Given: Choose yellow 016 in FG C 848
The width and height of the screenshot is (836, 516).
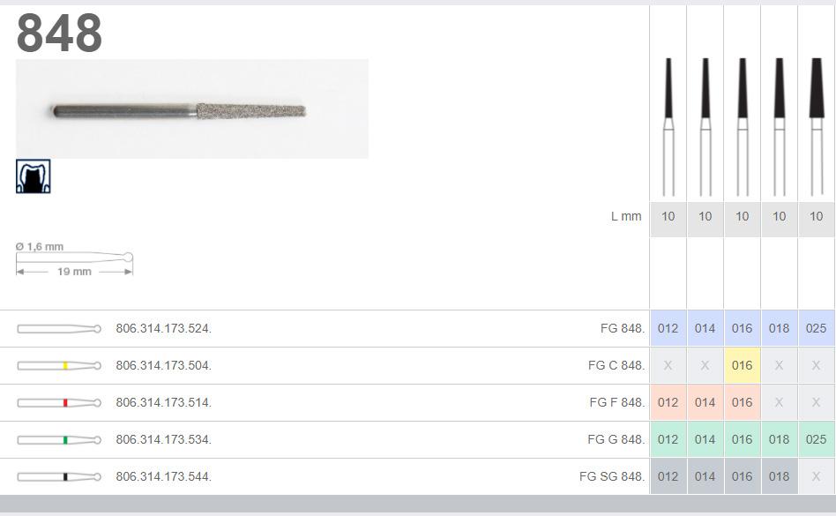Looking at the screenshot, I should point(742,365).
